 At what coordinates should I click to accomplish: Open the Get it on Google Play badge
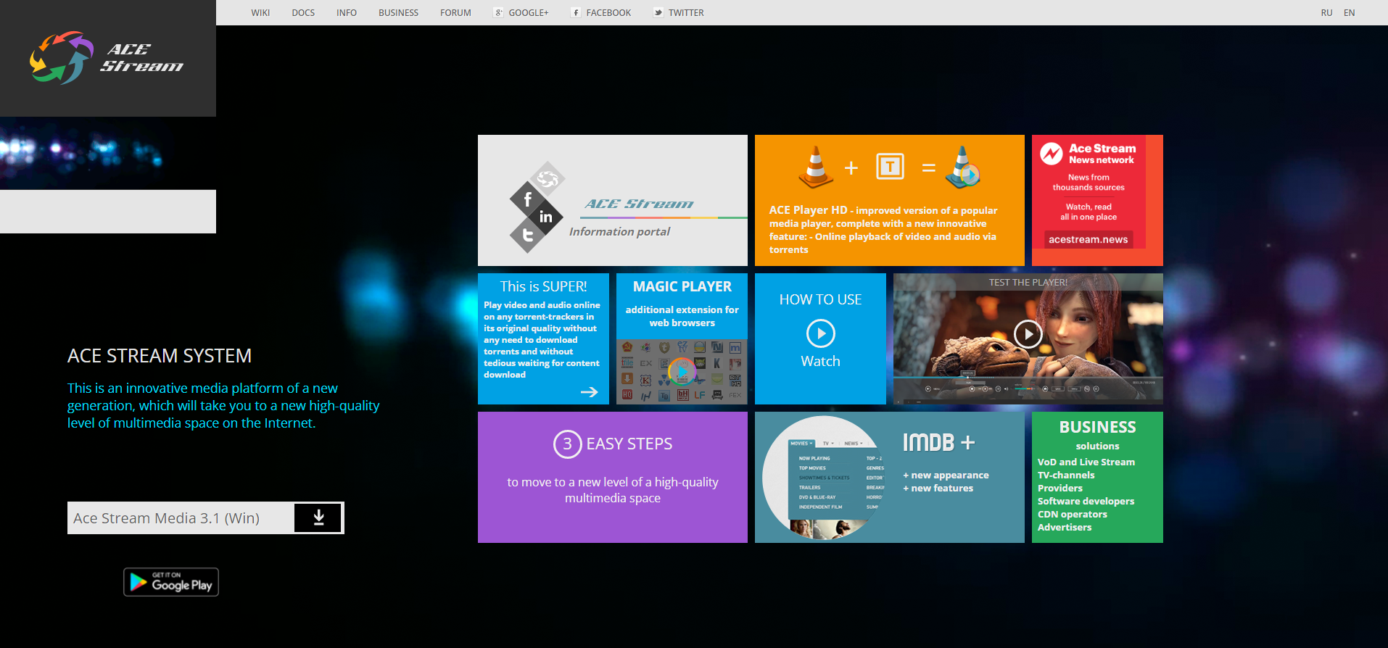click(171, 582)
